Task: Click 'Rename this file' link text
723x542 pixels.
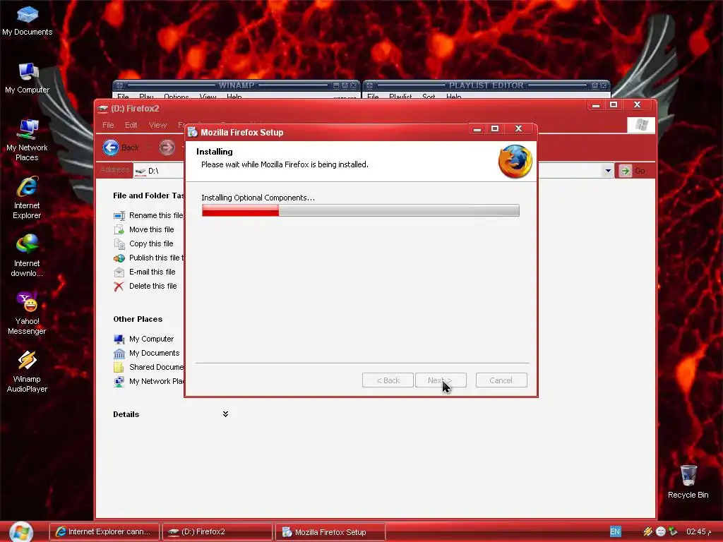Action: [156, 215]
